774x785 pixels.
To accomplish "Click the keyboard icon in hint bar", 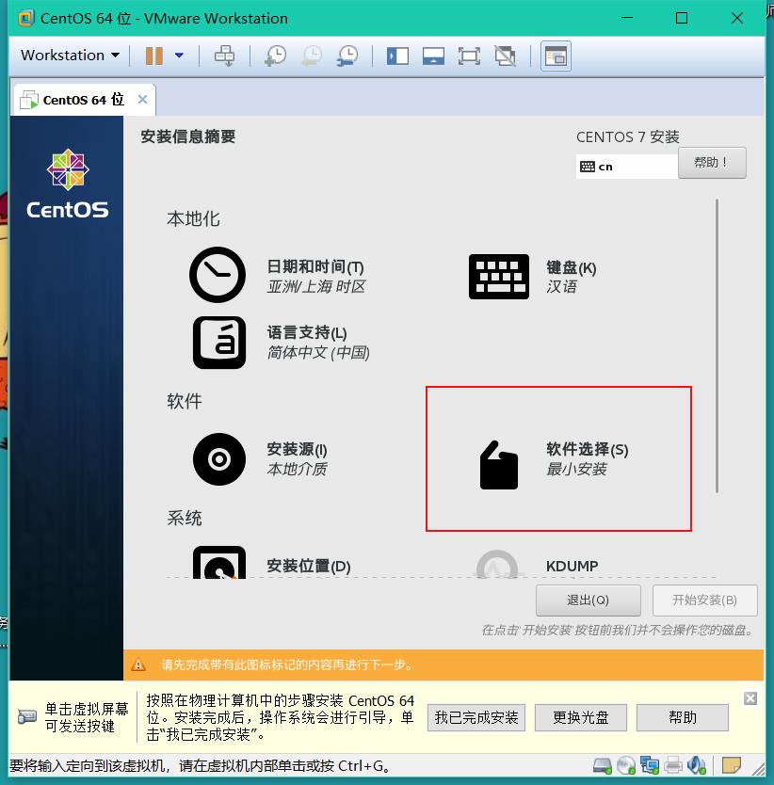I will click(x=27, y=717).
